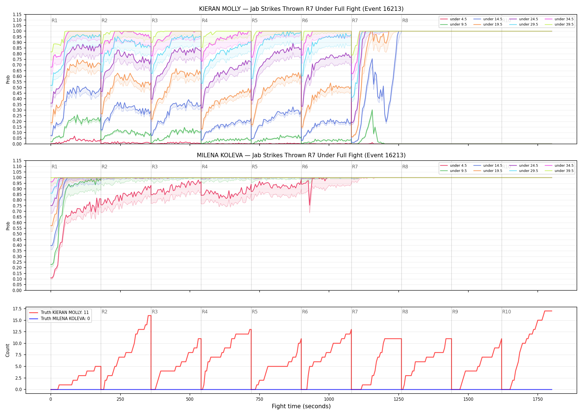Click the KIERAN MOLLY Jab Strikes chart title
583x416 pixels.
301,9
